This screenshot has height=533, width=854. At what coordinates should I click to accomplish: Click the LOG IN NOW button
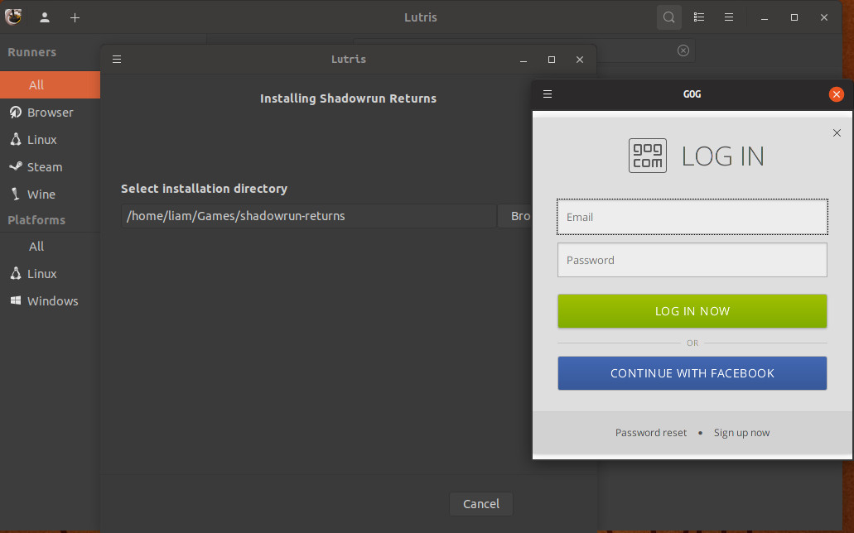pyautogui.click(x=692, y=311)
